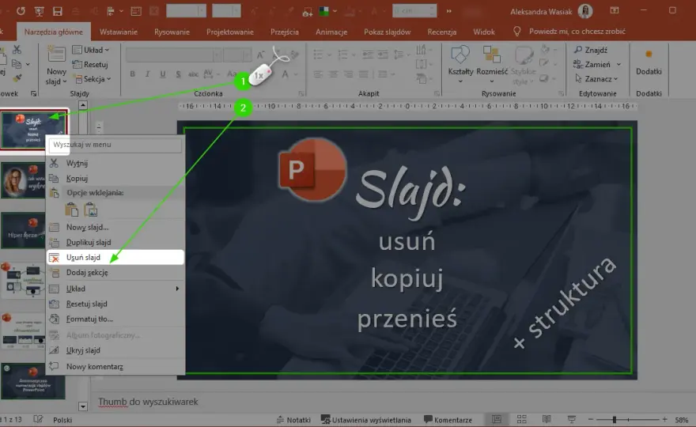Toggle the Notatki notes pane
Screen dimensions: 696x427
coord(293,420)
